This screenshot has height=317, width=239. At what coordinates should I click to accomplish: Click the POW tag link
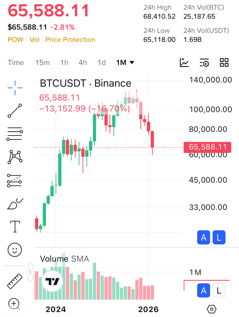(x=15, y=40)
